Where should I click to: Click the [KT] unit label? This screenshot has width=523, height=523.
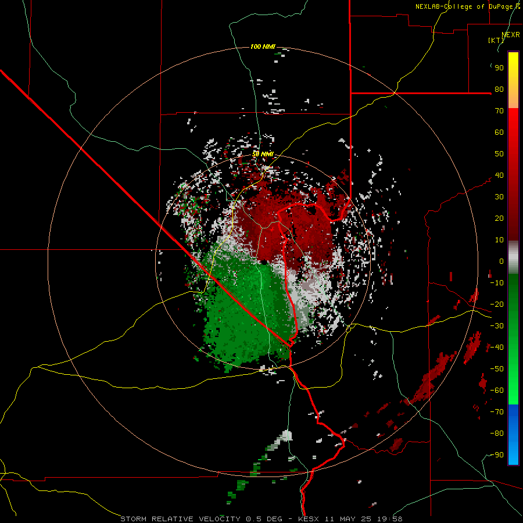pos(496,40)
